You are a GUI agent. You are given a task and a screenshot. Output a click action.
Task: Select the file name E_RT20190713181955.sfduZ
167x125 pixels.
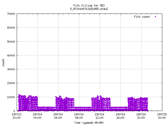pos(89,9)
